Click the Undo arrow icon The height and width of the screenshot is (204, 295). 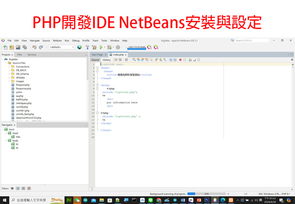[x=34, y=47]
